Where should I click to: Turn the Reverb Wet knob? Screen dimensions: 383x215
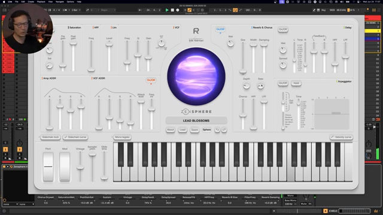(x=230, y=44)
